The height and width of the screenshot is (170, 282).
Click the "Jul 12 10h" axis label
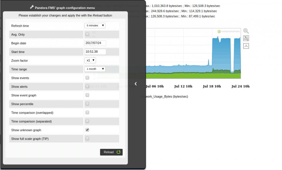click(183, 86)
